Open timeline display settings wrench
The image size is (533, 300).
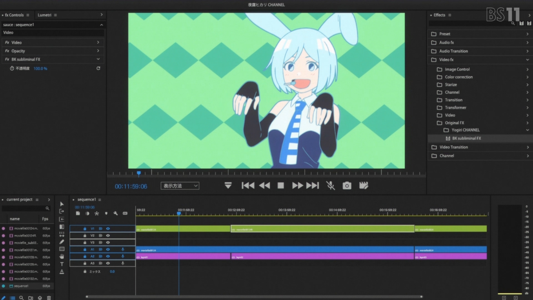pos(115,213)
